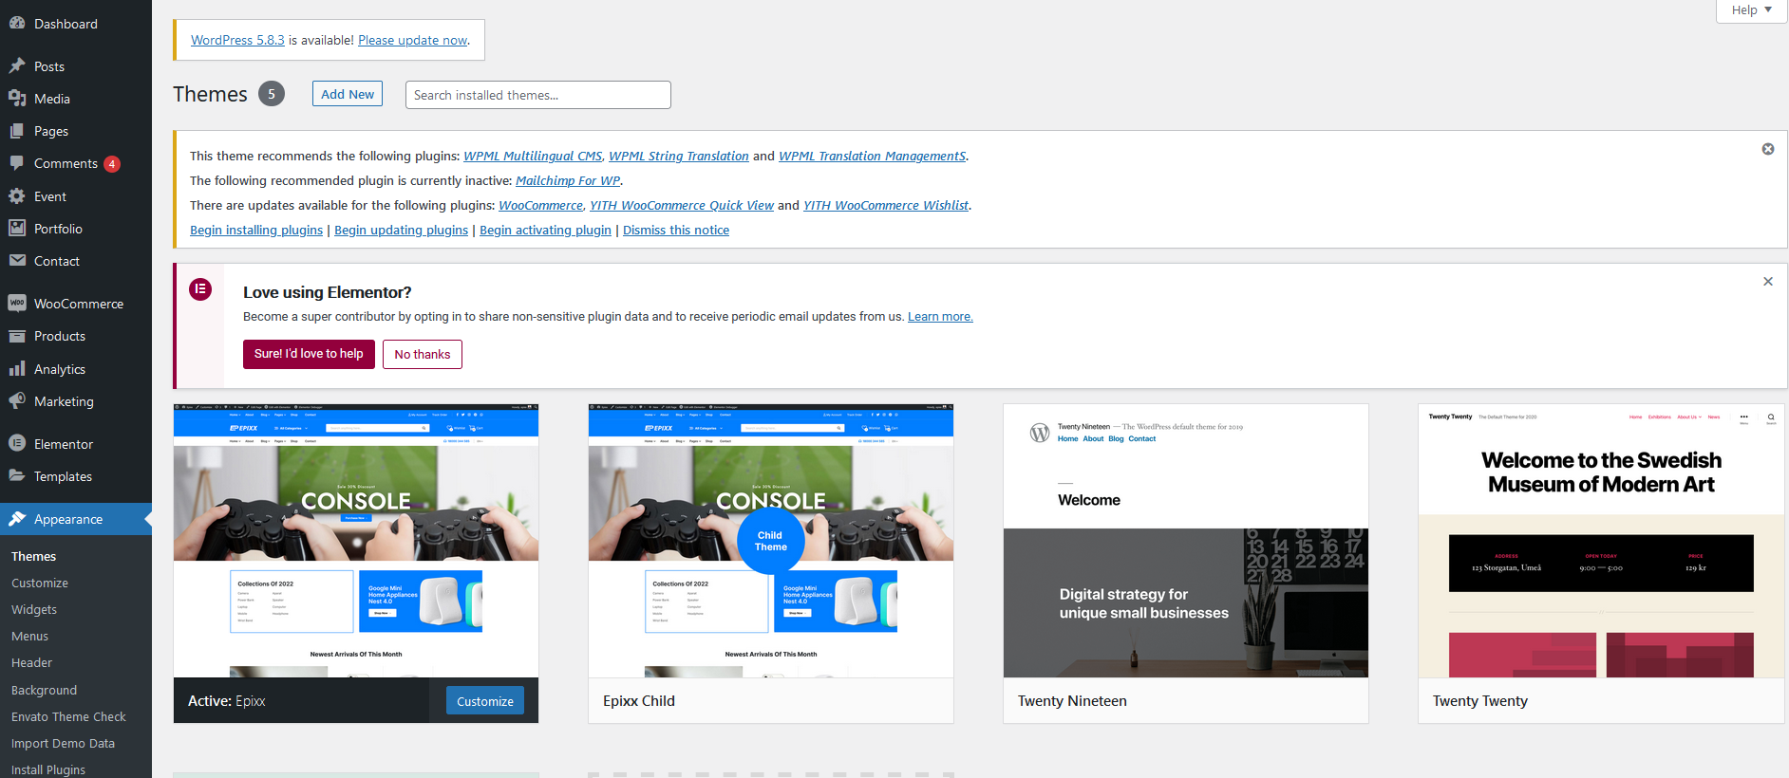Click Please update now link
Image resolution: width=1789 pixels, height=778 pixels.
[413, 40]
